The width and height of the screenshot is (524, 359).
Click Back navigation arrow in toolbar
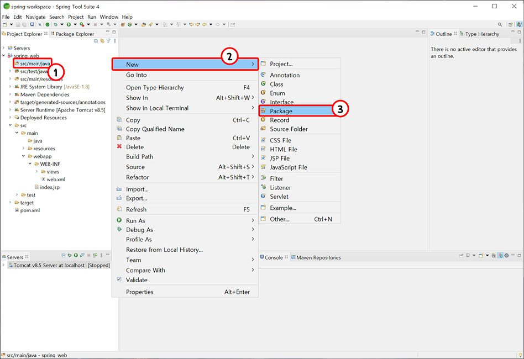pyautogui.click(x=204, y=24)
